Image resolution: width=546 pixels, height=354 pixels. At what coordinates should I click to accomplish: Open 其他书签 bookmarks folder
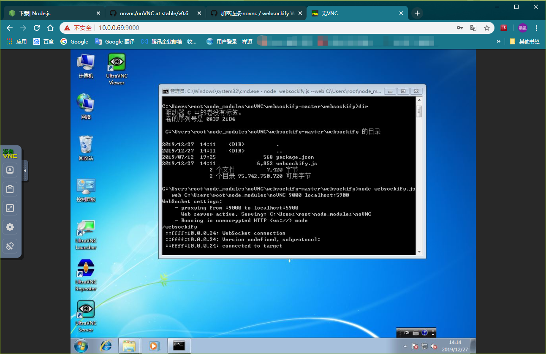[x=525, y=41]
